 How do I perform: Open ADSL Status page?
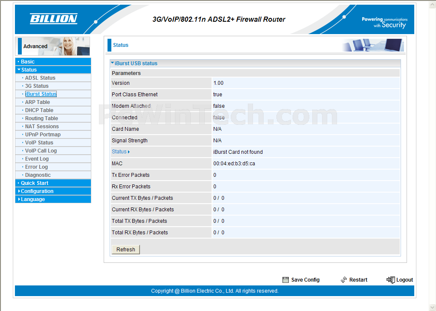point(40,78)
